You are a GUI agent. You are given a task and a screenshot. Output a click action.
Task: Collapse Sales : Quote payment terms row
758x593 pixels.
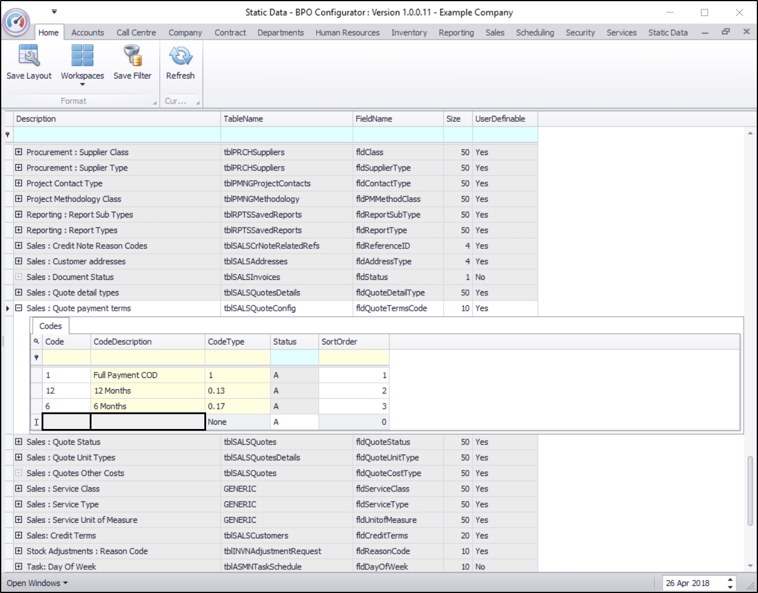(19, 308)
